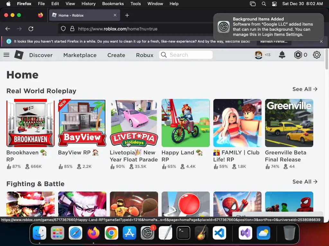
Task: Show site security padlock info
Action: [72, 29]
